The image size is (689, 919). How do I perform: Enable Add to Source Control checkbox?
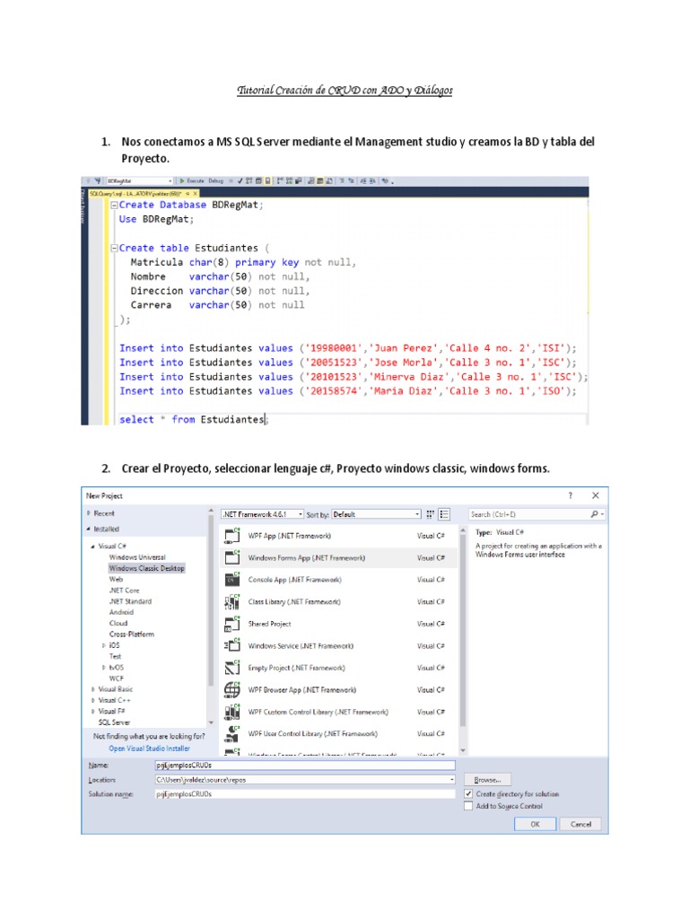(468, 806)
